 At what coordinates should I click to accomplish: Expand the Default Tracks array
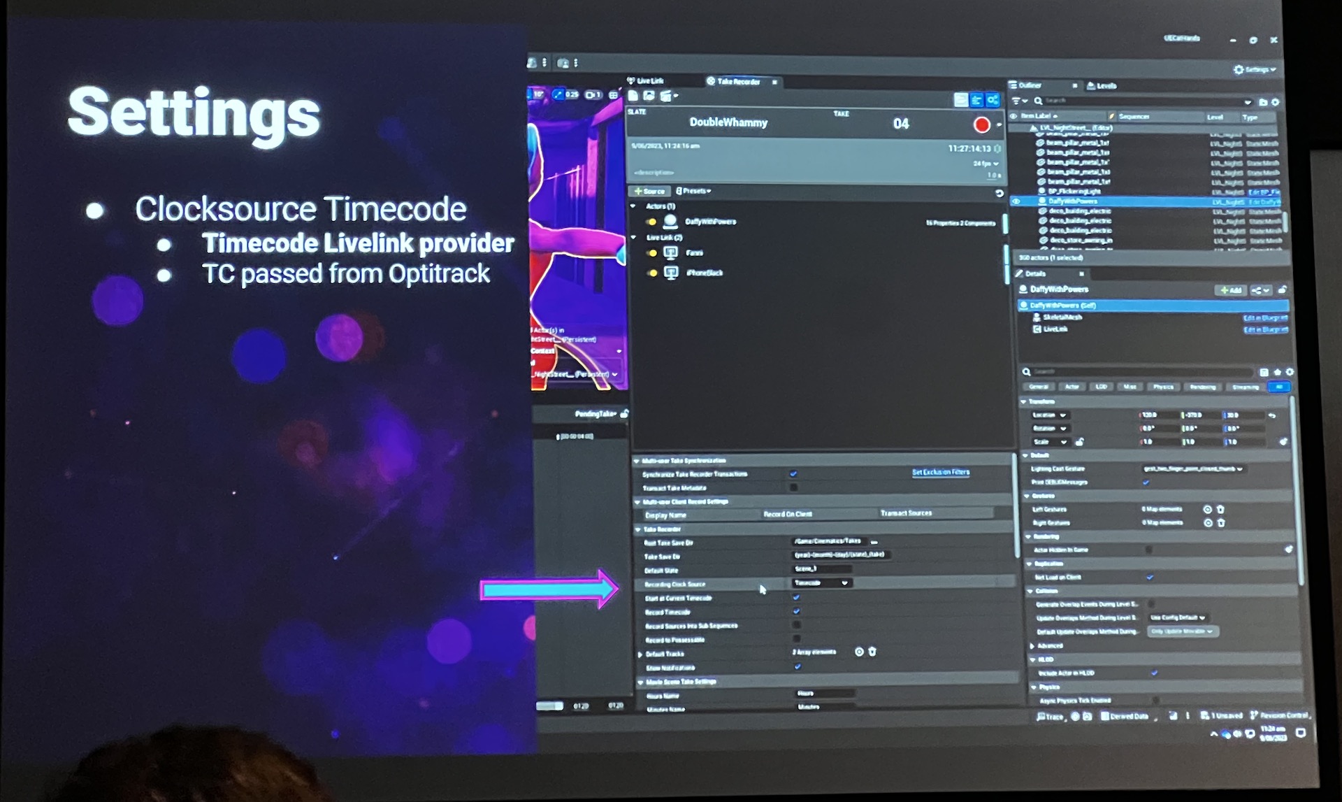click(640, 654)
